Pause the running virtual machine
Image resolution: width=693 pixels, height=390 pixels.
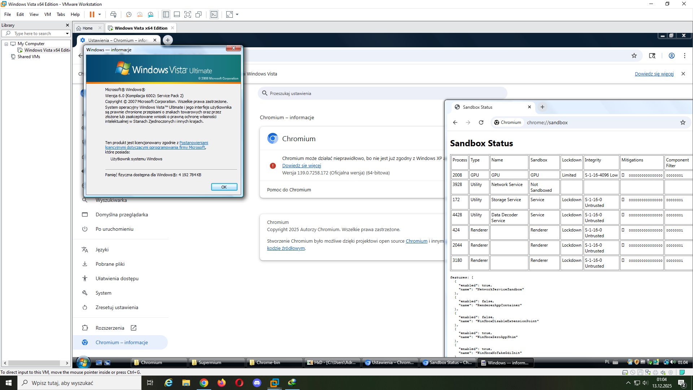92,14
